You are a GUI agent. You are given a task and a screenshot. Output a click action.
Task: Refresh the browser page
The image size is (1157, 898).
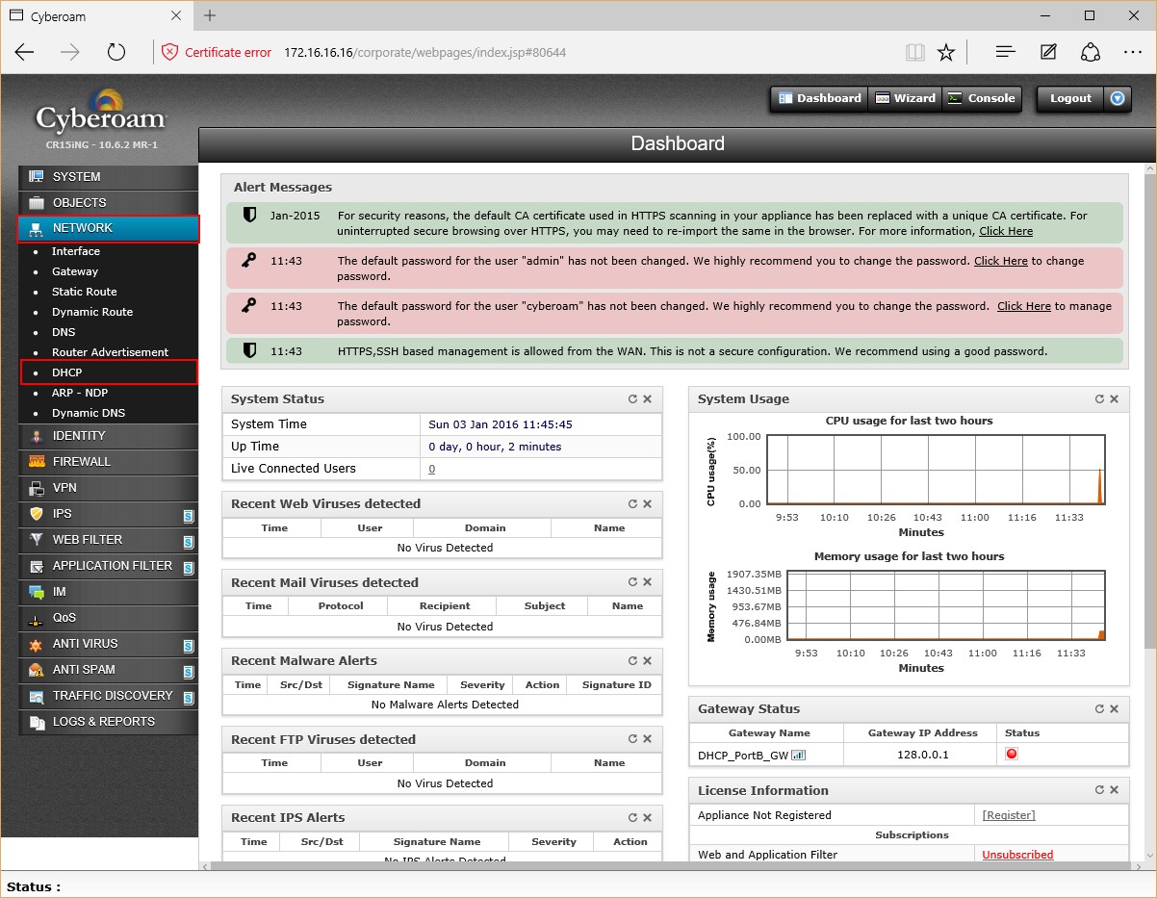(116, 52)
